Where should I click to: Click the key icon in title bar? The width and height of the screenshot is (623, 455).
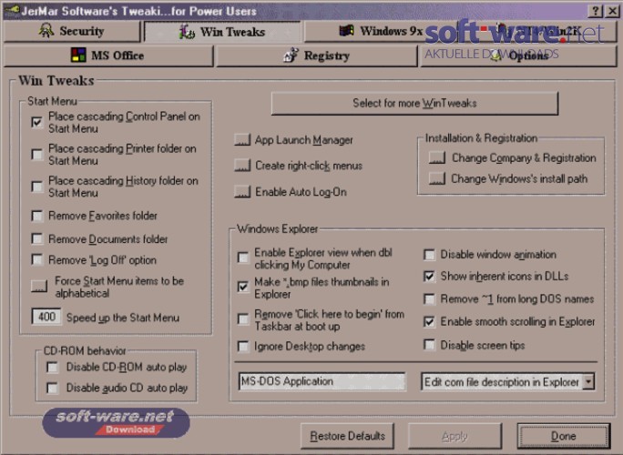(11, 10)
